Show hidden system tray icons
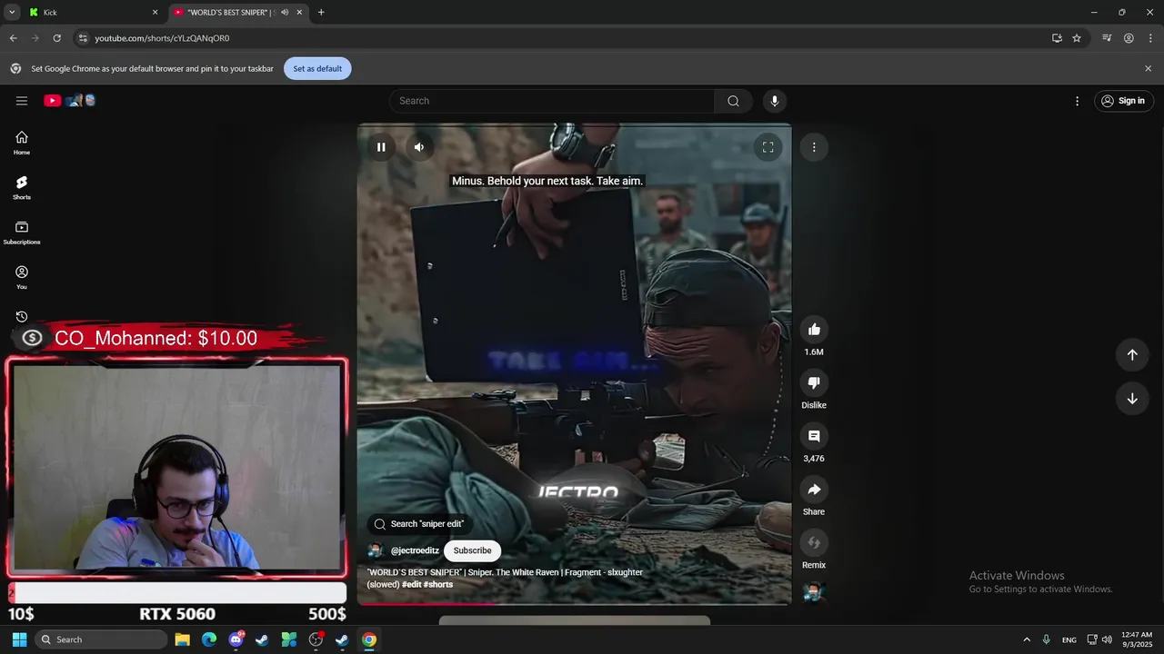1164x654 pixels. pyautogui.click(x=1027, y=639)
